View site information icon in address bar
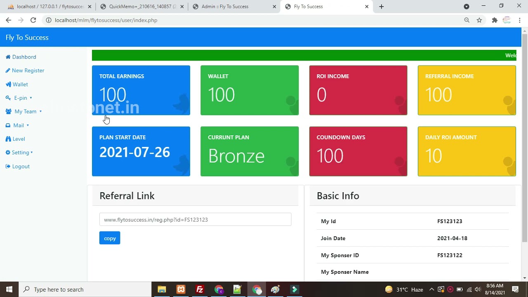 tap(49, 20)
